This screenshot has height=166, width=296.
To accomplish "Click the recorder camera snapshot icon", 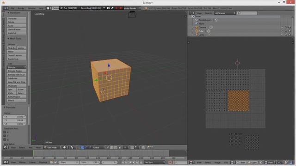I will [x=108, y=8].
